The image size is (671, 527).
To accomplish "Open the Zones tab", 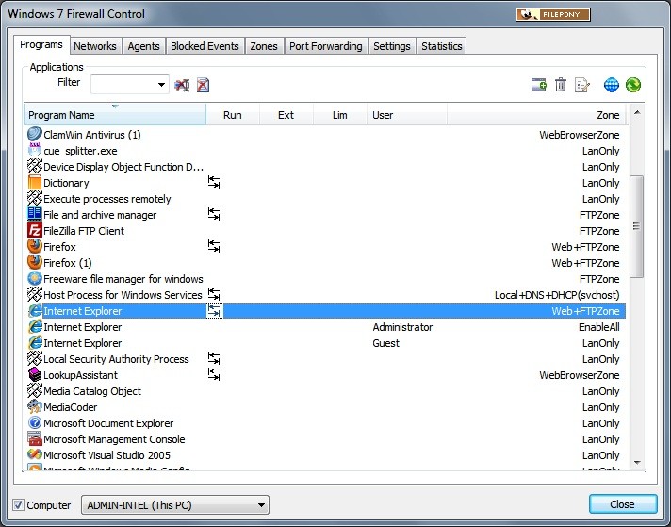I will click(264, 46).
